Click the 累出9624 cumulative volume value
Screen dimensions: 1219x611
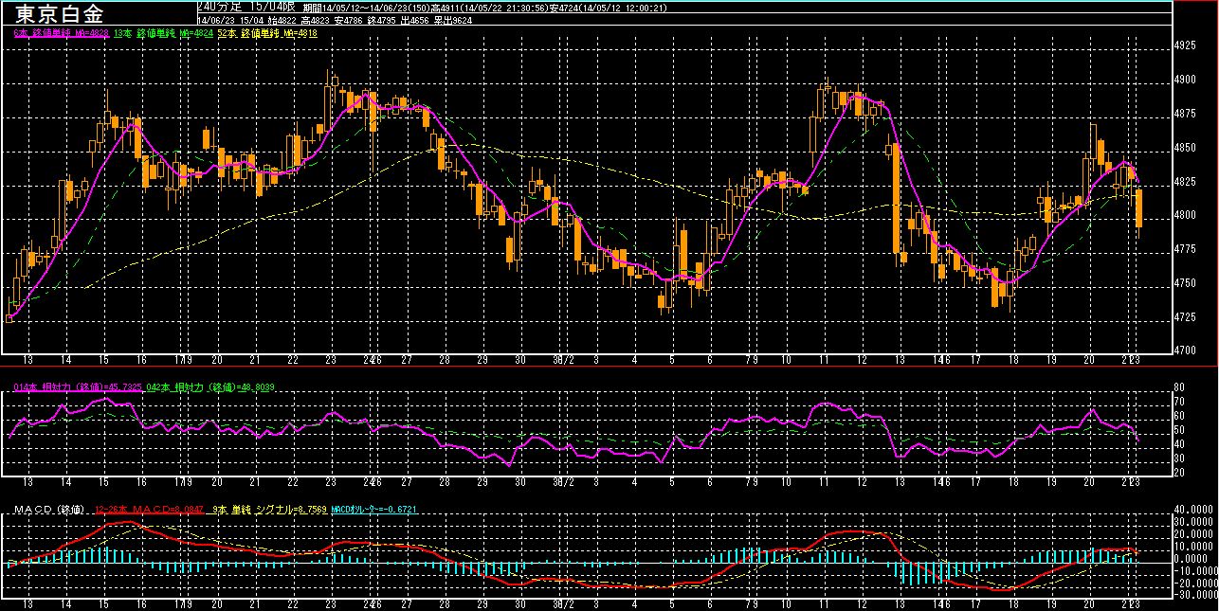[453, 20]
